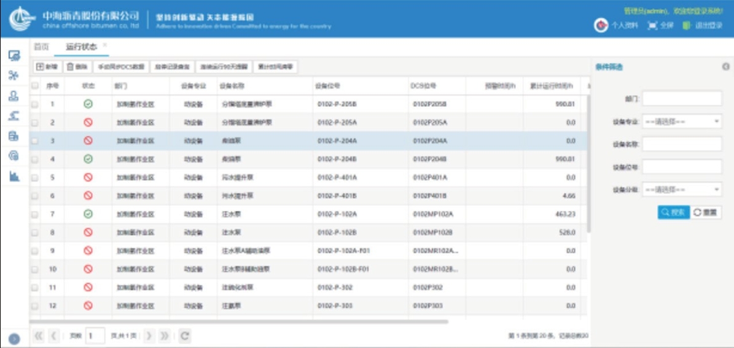Click the monitor icon atop left sidebar

coord(14,56)
